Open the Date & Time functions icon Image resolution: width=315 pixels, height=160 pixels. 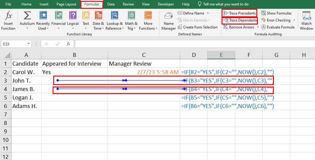coord(99,15)
